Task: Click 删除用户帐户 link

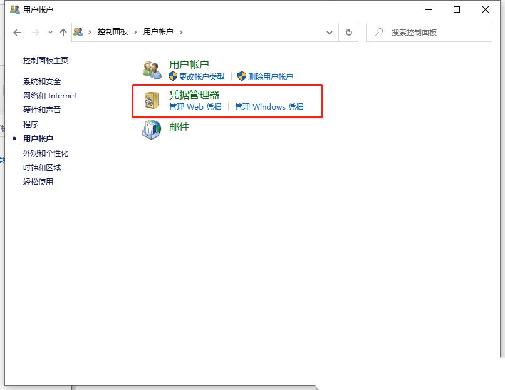Action: [270, 76]
